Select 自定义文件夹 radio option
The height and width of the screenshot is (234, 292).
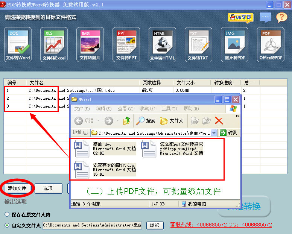coord(7,225)
